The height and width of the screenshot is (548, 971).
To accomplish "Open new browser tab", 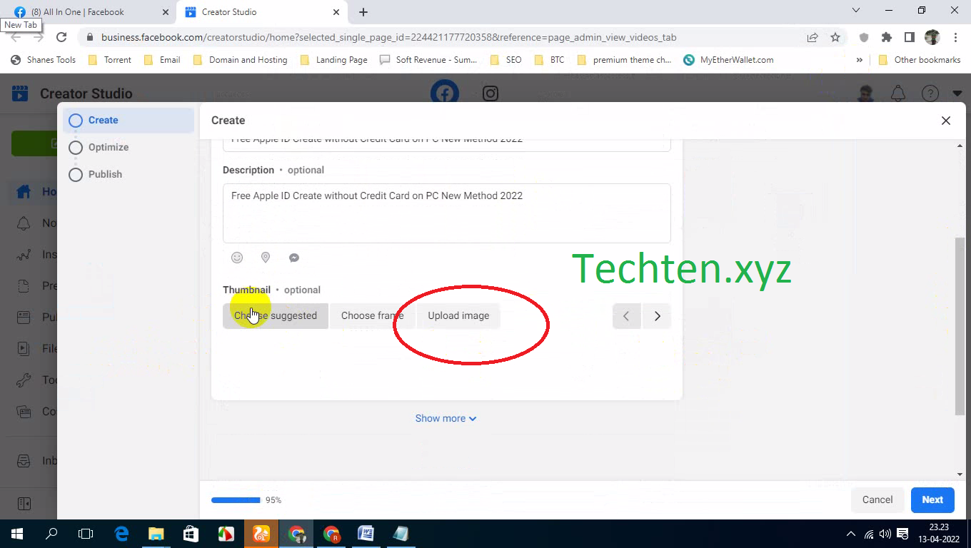I will (363, 12).
